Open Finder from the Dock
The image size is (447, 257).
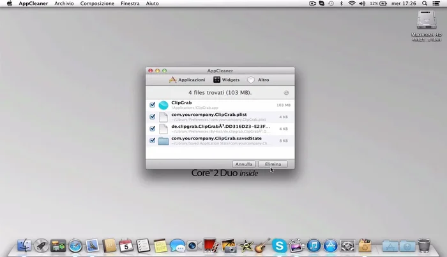(x=26, y=245)
